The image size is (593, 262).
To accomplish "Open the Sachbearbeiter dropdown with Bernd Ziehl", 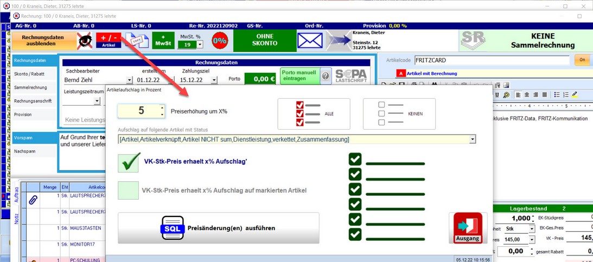I will coord(129,80).
